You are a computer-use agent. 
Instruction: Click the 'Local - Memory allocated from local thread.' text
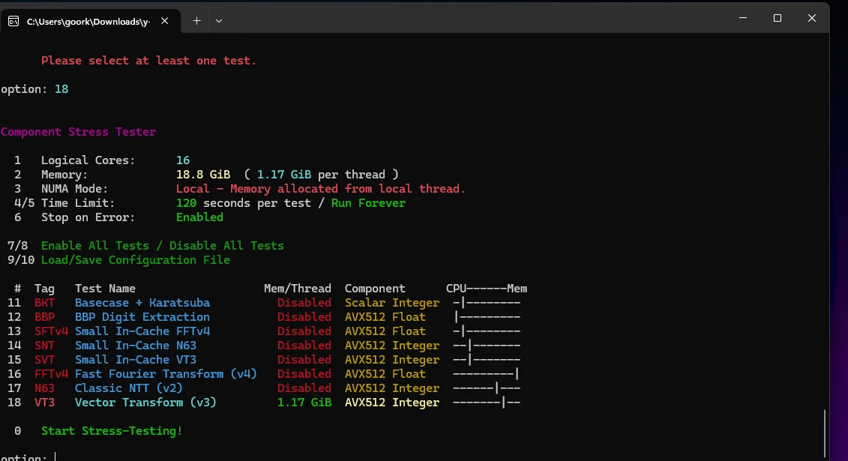(x=321, y=189)
